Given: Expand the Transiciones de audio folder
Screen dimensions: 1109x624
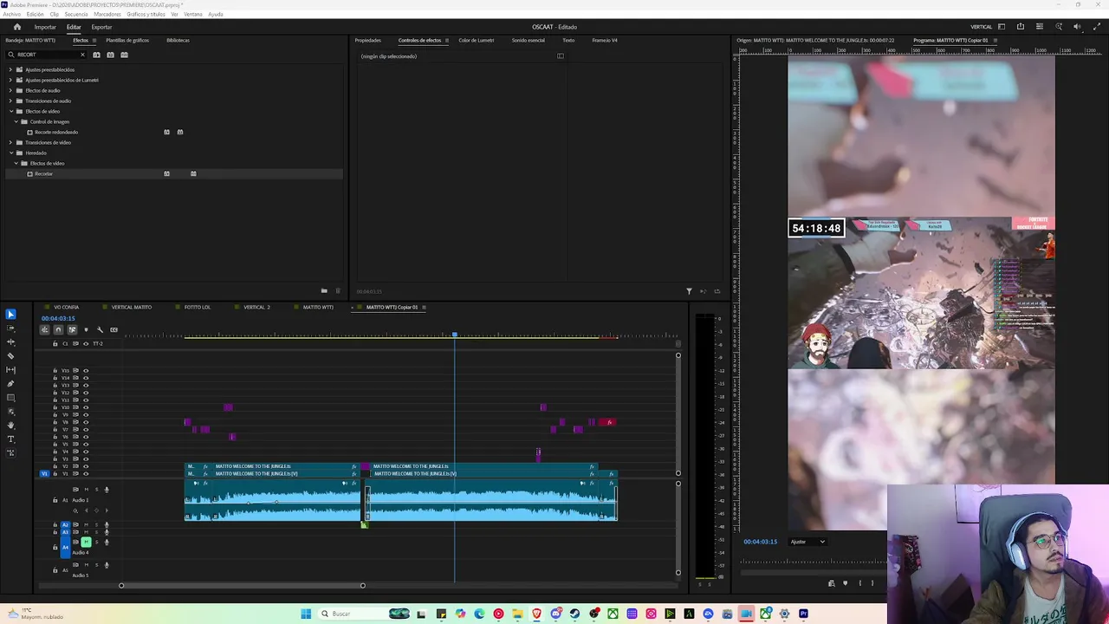Looking at the screenshot, I should [x=10, y=101].
